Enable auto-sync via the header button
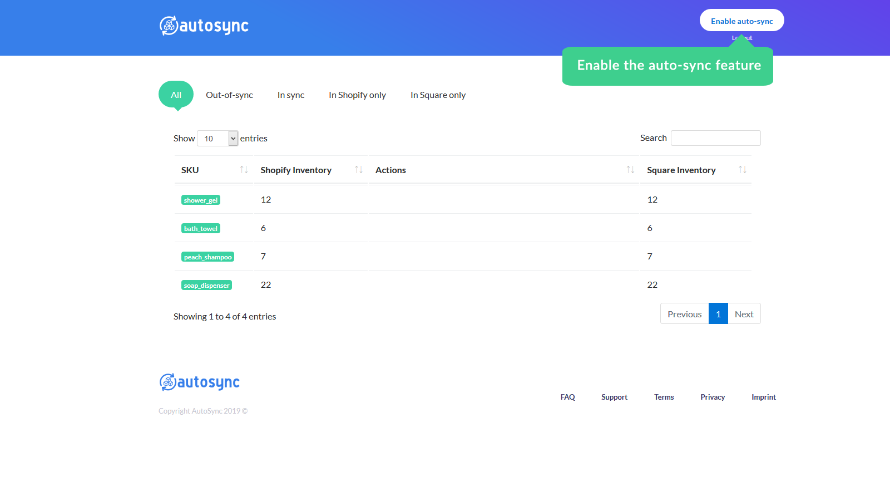The image size is (890, 501). [741, 20]
